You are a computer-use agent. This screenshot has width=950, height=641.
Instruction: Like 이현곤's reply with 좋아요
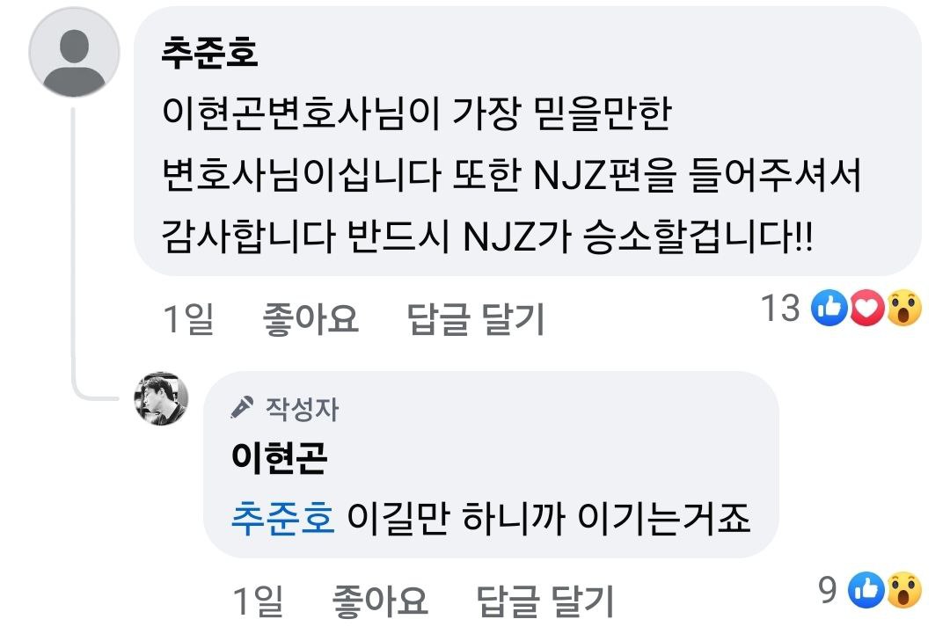click(x=380, y=601)
